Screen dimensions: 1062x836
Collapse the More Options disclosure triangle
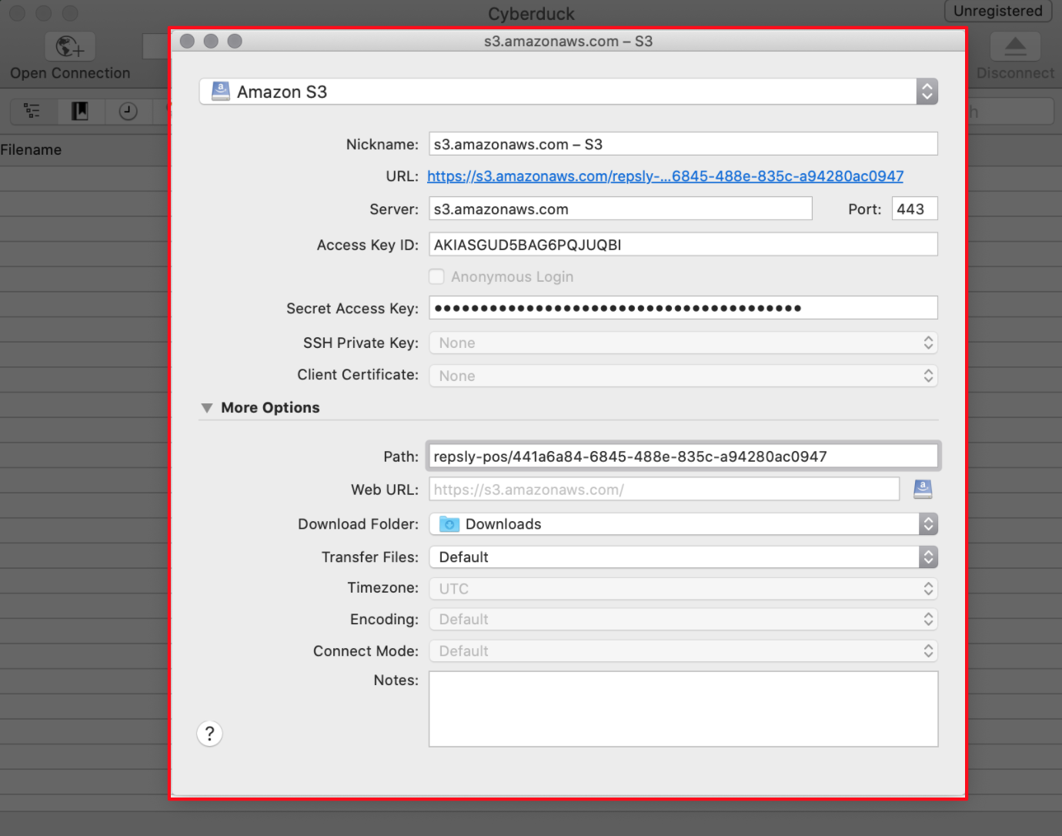[x=207, y=408]
